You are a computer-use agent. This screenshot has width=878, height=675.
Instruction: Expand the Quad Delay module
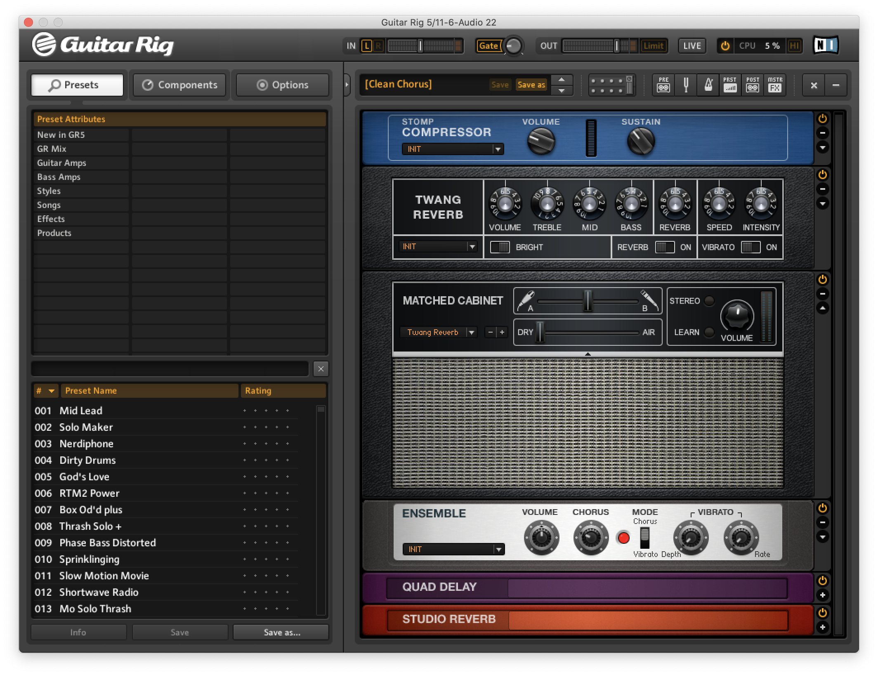(x=822, y=595)
